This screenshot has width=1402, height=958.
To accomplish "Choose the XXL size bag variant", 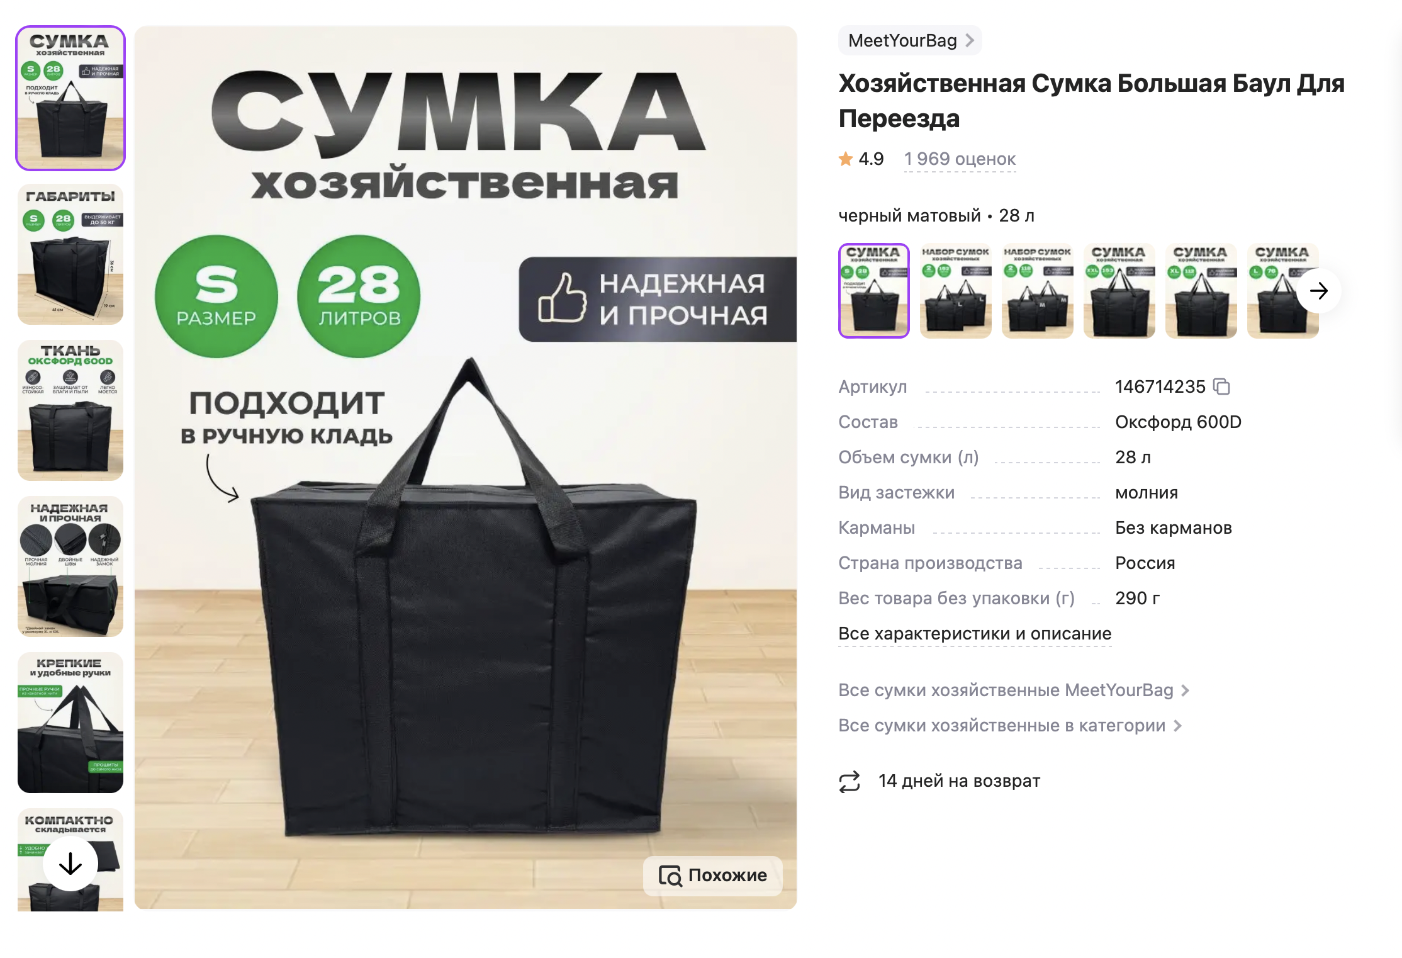I will [1119, 291].
